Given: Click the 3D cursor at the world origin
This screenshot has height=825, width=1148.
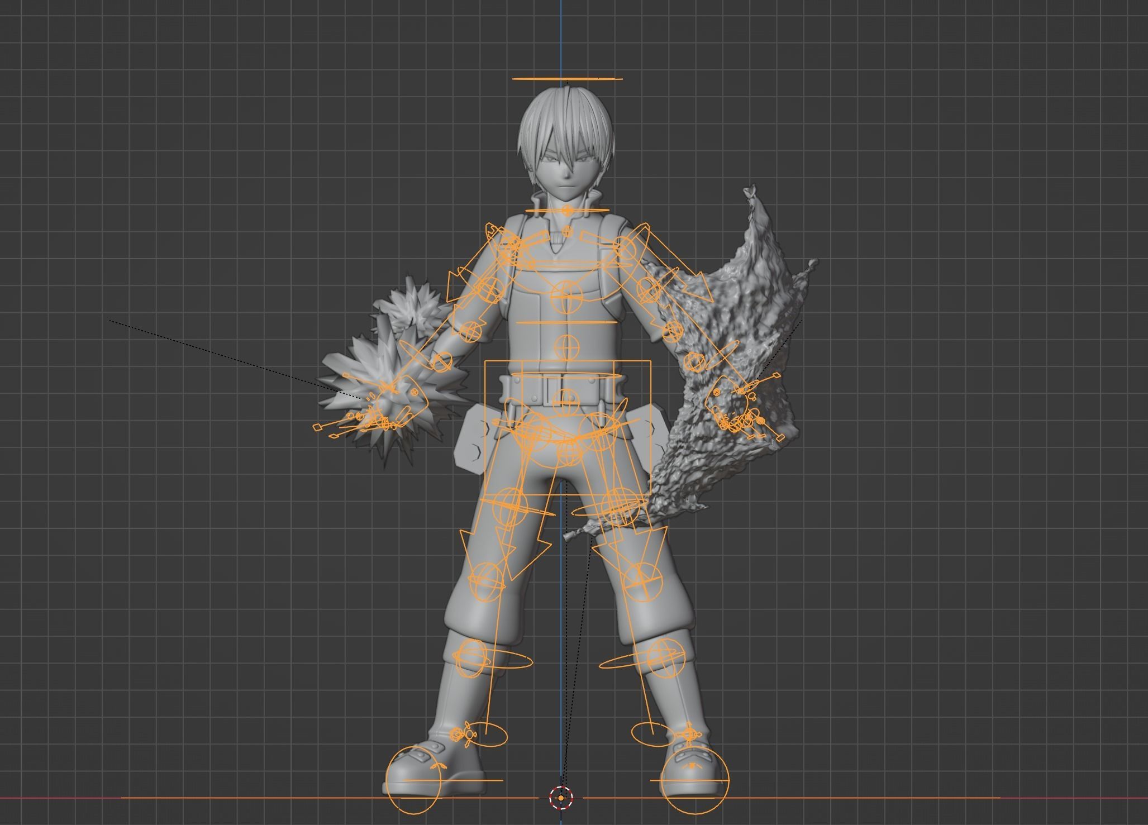Looking at the screenshot, I should pos(560,799).
